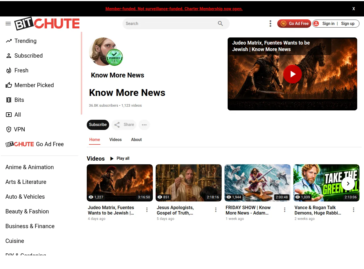Click the Vance & Rogan Talk title
Image resolution: width=364 pixels, height=269 pixels.
pos(318,210)
